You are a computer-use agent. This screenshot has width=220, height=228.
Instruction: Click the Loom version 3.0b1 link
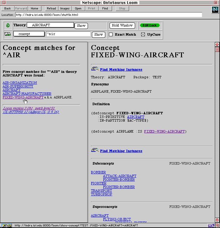coord(29,108)
